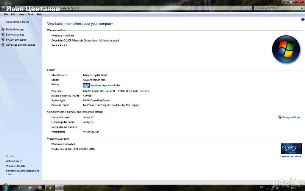Click the Windows Experience Index link
305x191 pixels.
[105, 85]
